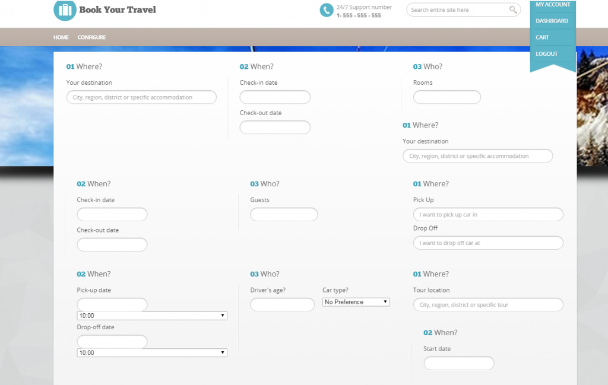Open the My Account link

tap(553, 5)
